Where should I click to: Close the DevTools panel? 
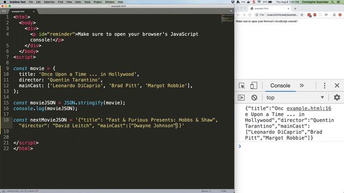(x=337, y=85)
